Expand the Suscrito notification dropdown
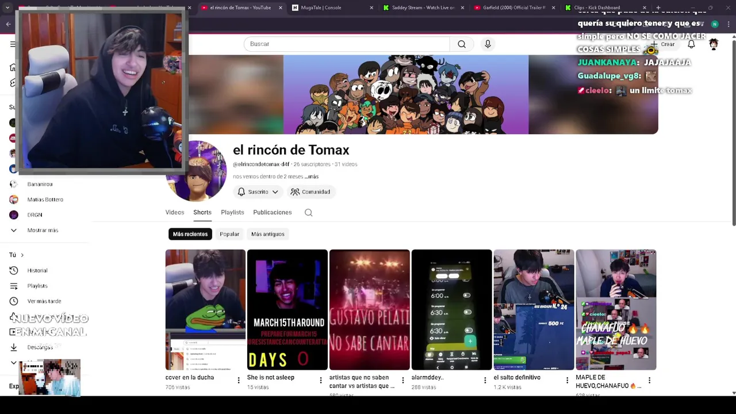The image size is (736, 414). coord(275,192)
